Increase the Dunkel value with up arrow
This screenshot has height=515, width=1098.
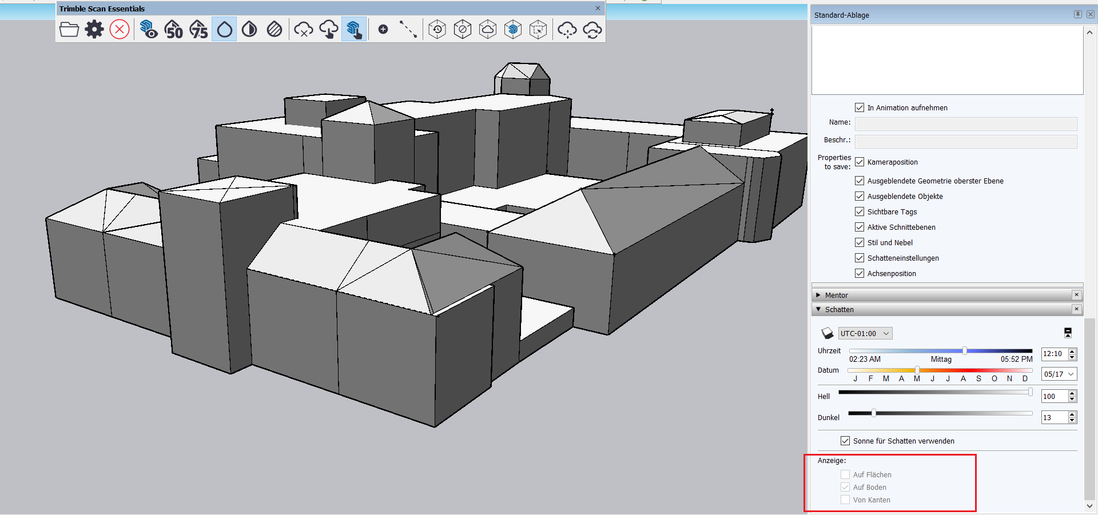coord(1072,414)
